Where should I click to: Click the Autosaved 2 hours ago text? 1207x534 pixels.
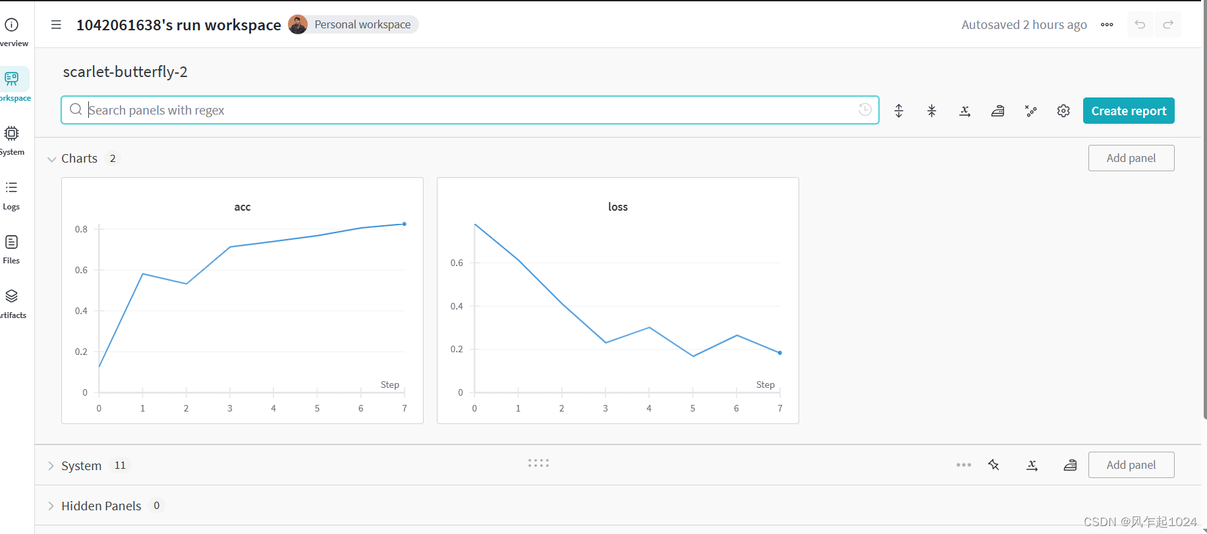point(1024,25)
